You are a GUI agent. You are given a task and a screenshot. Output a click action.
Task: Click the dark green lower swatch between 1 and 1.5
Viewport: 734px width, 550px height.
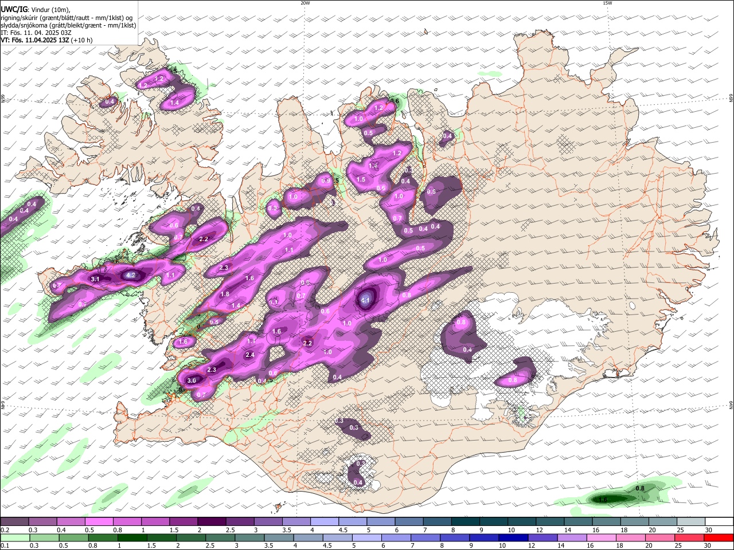pos(131,537)
